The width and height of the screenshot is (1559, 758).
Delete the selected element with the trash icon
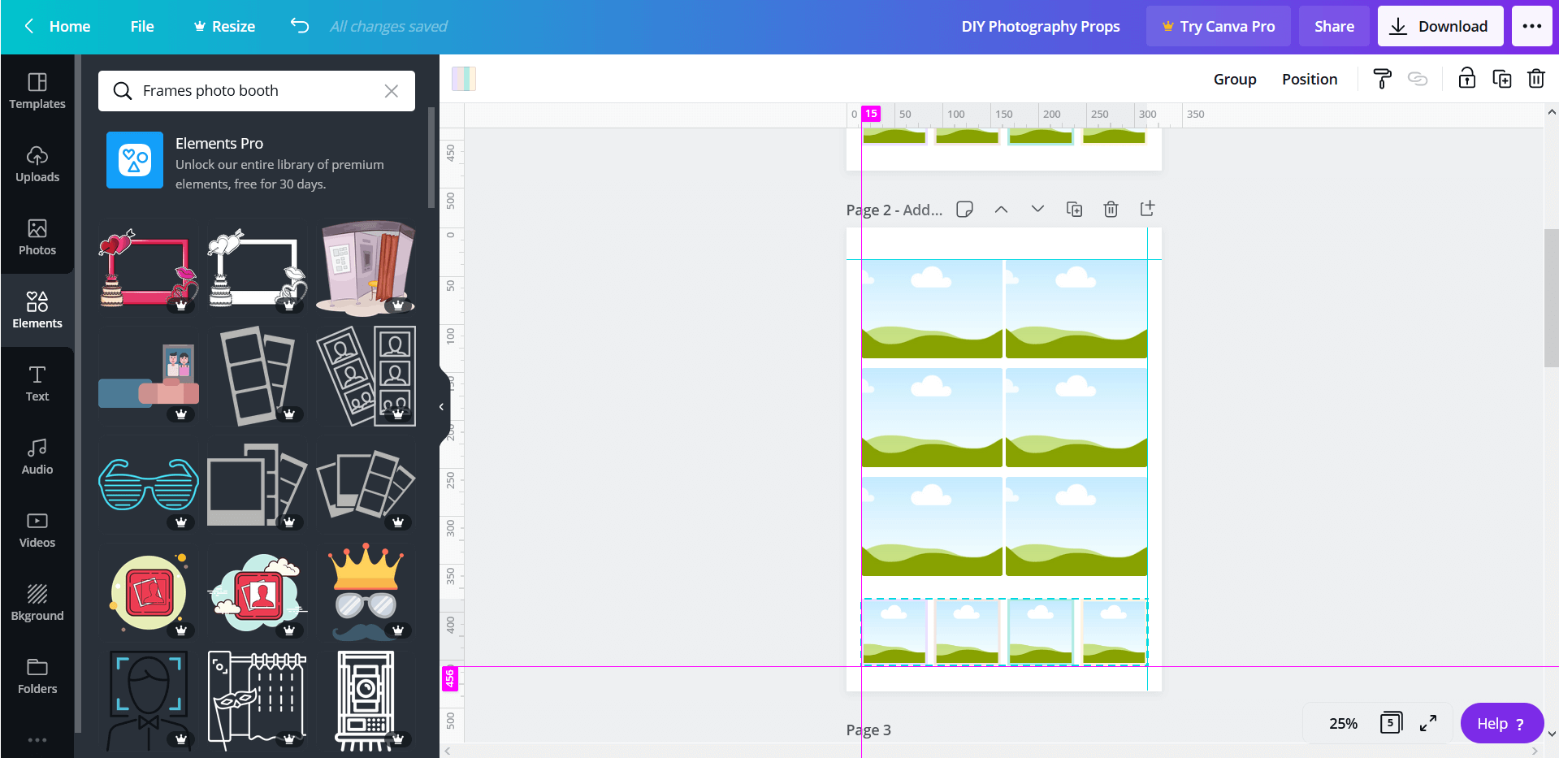pos(1535,78)
